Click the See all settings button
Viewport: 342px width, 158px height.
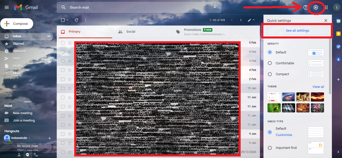click(297, 31)
